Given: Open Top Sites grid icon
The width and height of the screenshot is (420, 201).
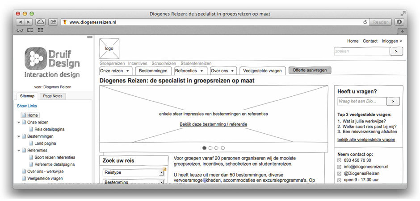Looking at the screenshot, I should [41, 30].
